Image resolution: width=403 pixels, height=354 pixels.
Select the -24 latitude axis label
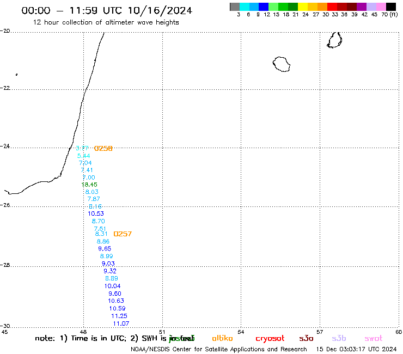point(5,146)
